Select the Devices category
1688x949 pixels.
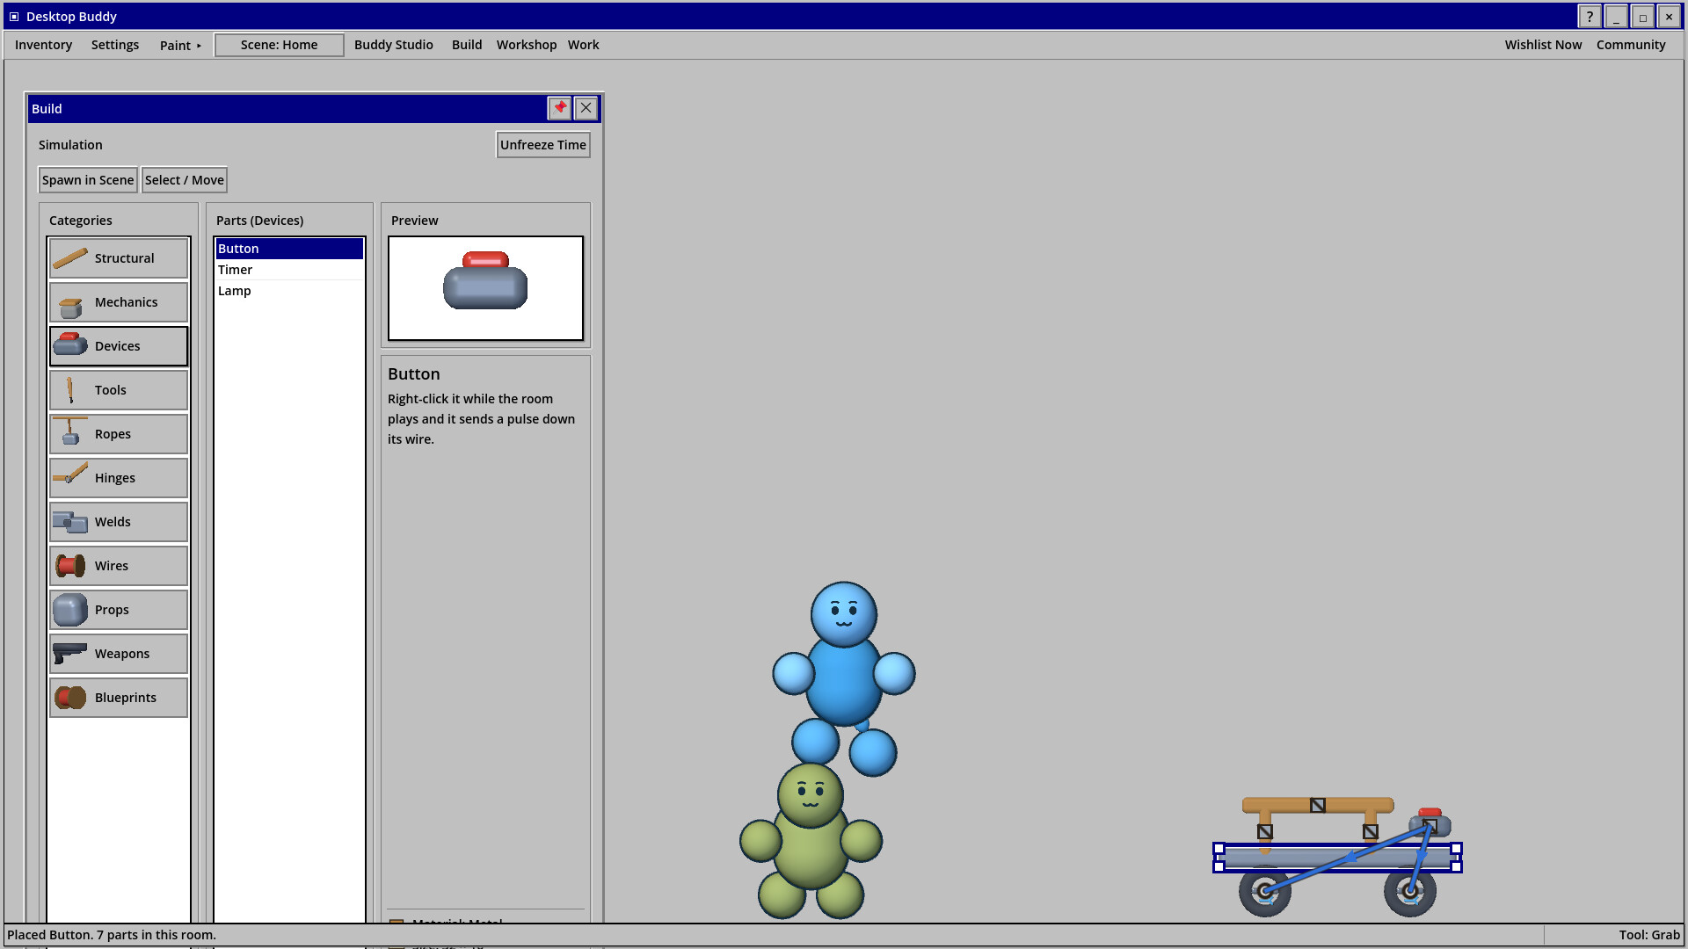[x=119, y=346]
